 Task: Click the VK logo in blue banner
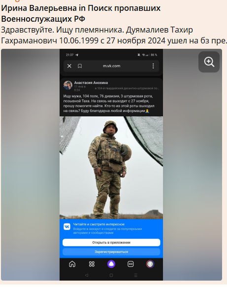click(67, 227)
